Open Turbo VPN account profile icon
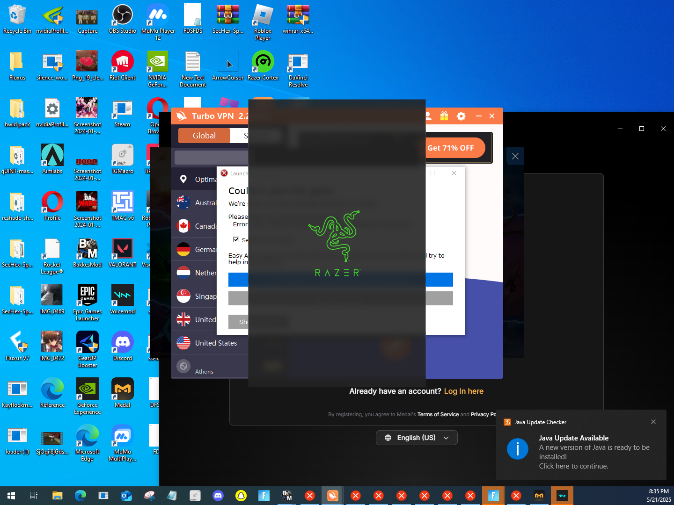The width and height of the screenshot is (674, 505). pyautogui.click(x=428, y=116)
